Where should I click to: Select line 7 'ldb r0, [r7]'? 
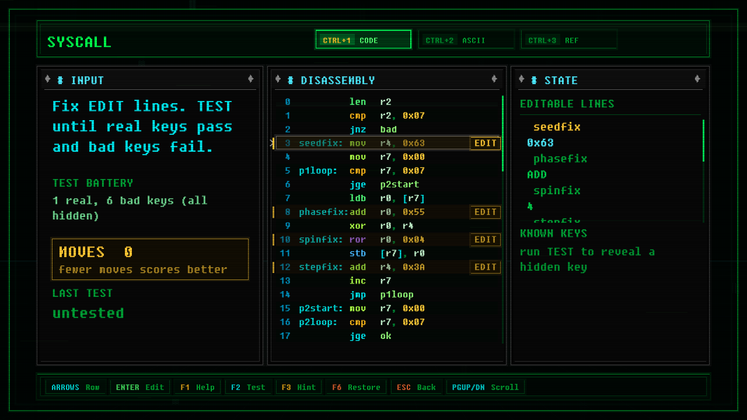(387, 198)
